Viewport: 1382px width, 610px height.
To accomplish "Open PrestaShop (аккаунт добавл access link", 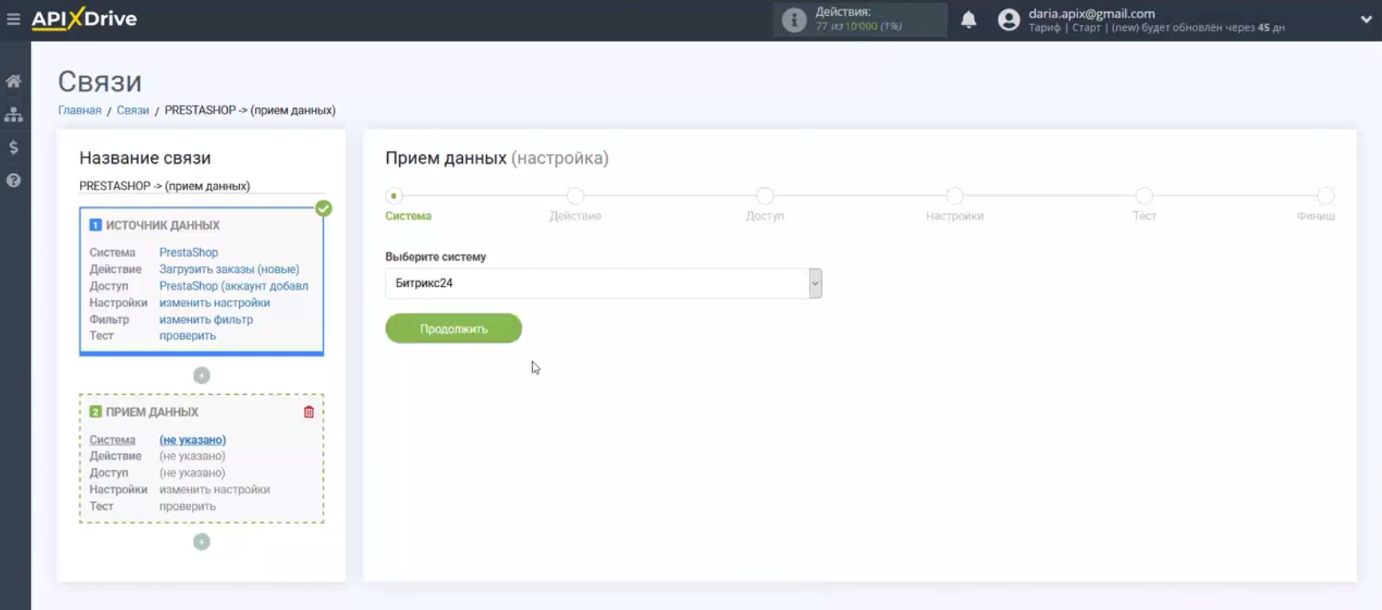I will (234, 286).
